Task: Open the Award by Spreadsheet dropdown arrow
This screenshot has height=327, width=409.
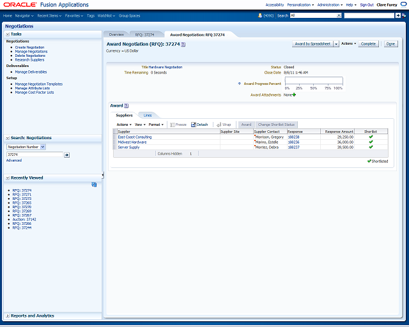Action: tap(336, 44)
